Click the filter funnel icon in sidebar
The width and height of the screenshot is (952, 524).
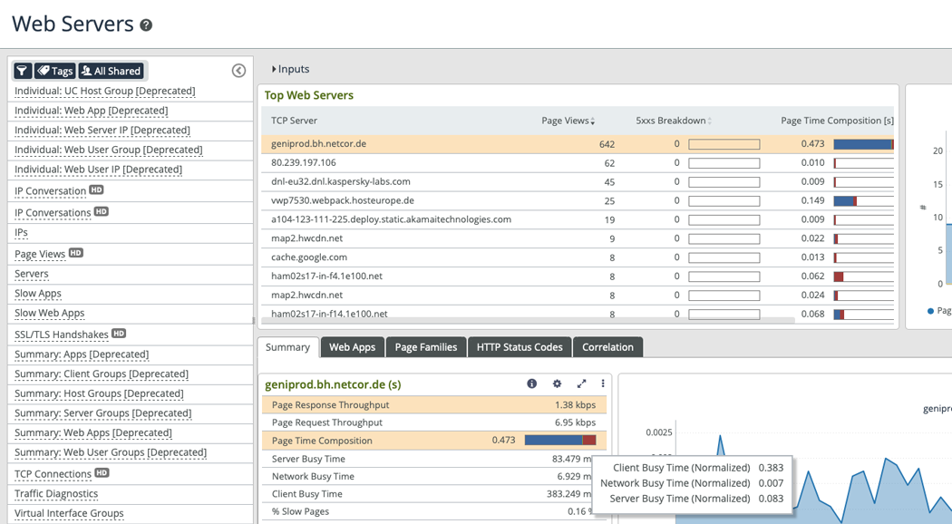coord(23,71)
